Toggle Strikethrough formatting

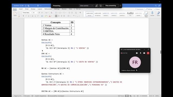[32, 16]
